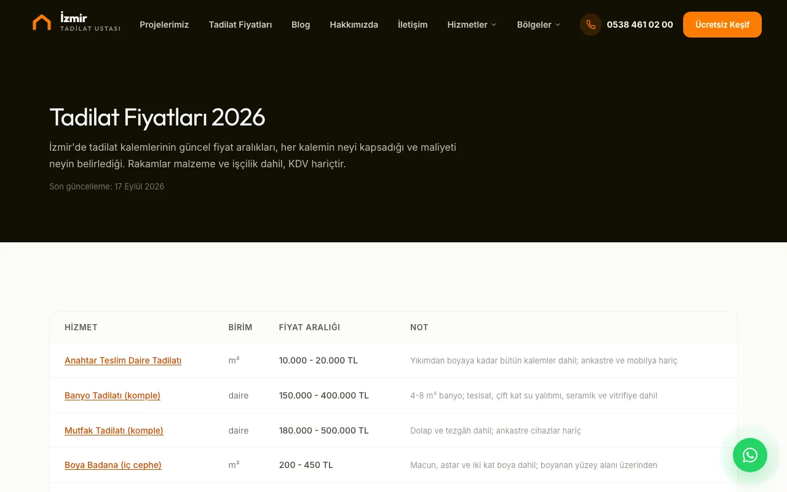
Task: Click the note about 4-8 m² banyo
Action: pyautogui.click(x=534, y=395)
